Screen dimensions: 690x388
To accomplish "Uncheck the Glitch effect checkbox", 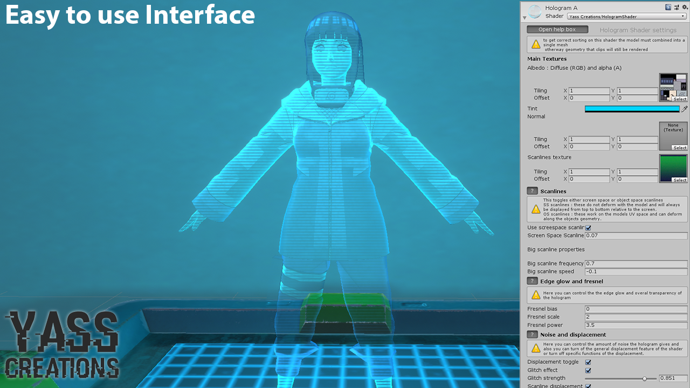I will tap(588, 370).
